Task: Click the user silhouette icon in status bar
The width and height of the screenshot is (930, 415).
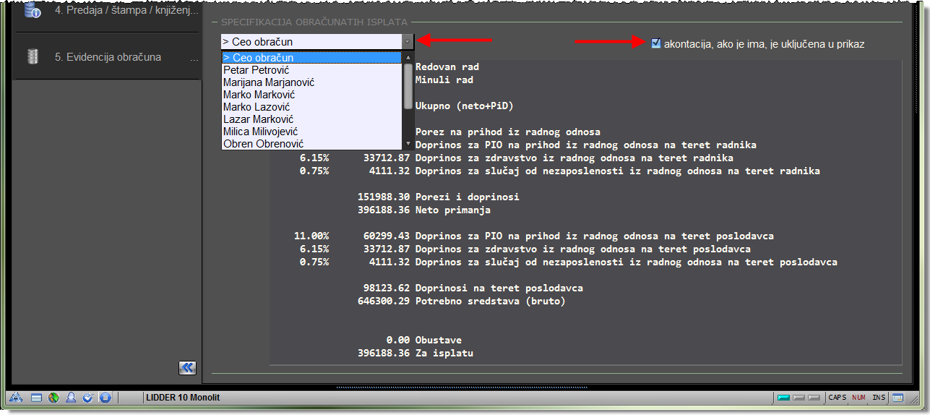Action: (71, 397)
